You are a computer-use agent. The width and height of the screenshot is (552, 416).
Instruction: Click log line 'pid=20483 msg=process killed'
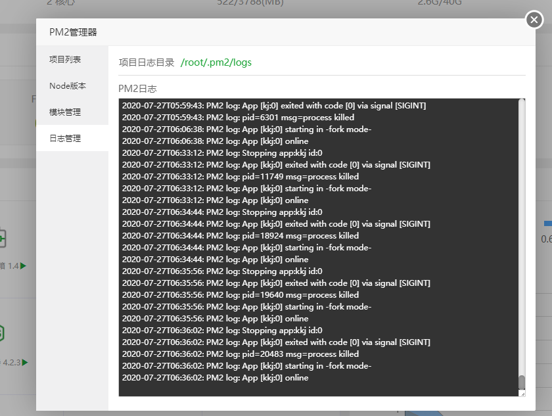click(x=241, y=354)
